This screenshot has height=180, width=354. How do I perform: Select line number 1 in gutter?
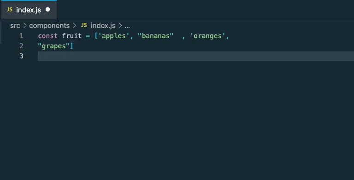click(21, 36)
